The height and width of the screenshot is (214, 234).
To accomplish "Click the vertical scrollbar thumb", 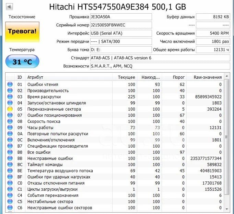I will (227, 137).
